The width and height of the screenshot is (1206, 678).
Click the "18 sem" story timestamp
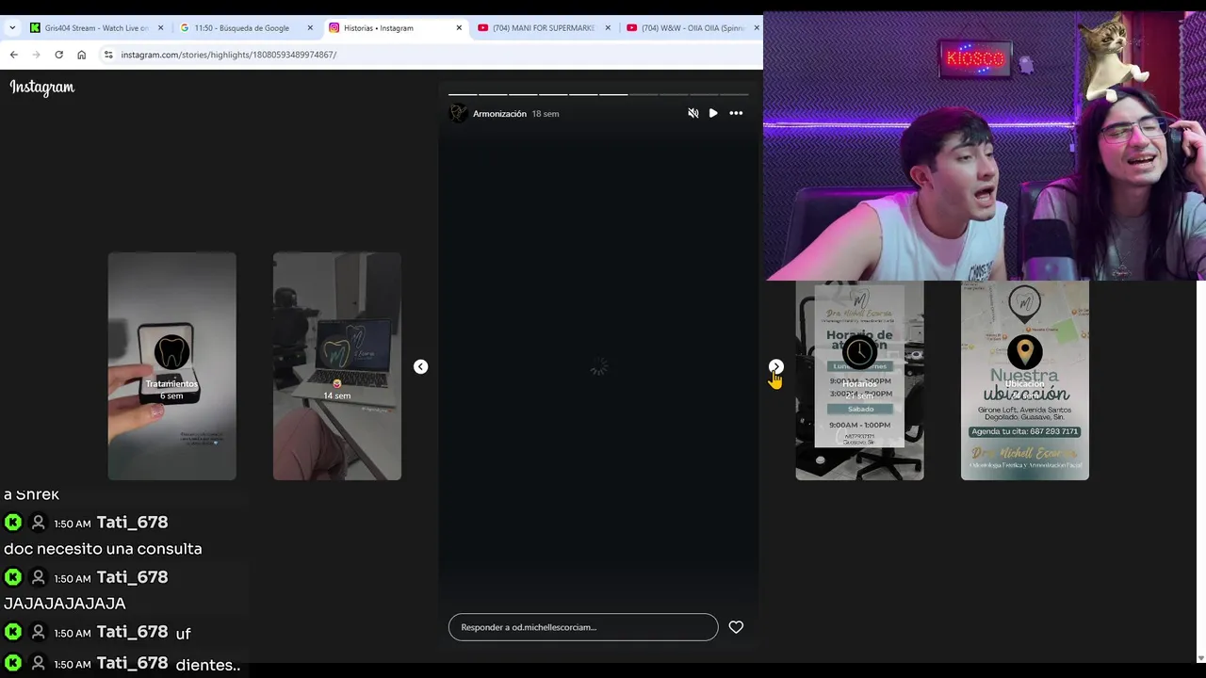tap(545, 114)
